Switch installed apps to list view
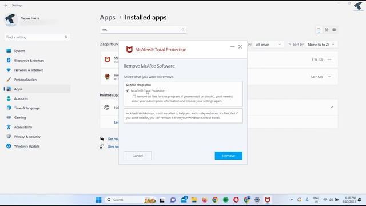 tap(319, 30)
